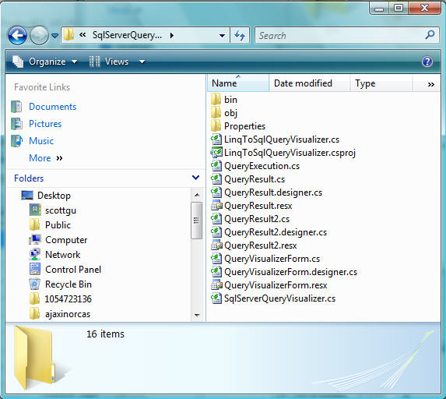Screen dimensions: 446x399
Task: Select the QueryResult2.resx resource icon
Action: tap(216, 245)
